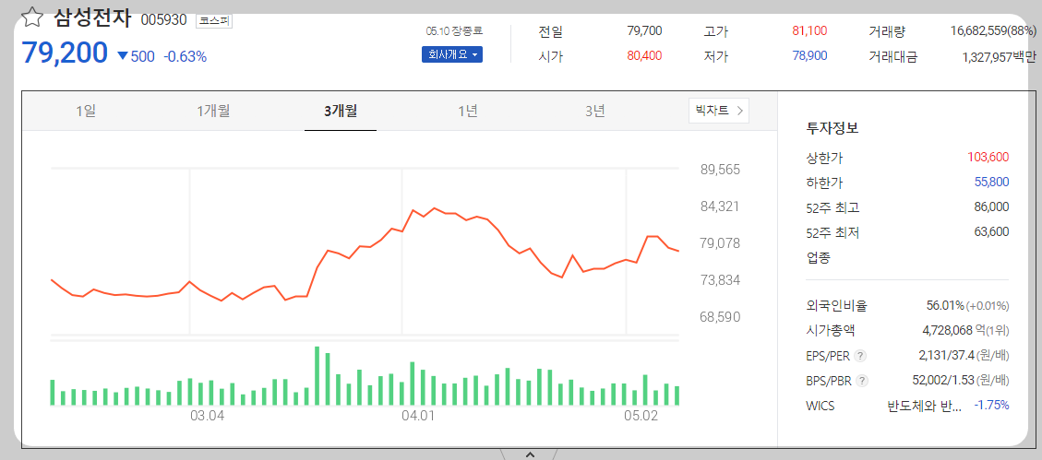Viewport: 1042px width, 460px height.
Task: Click y-axis price label 73,834
Action: [721, 280]
